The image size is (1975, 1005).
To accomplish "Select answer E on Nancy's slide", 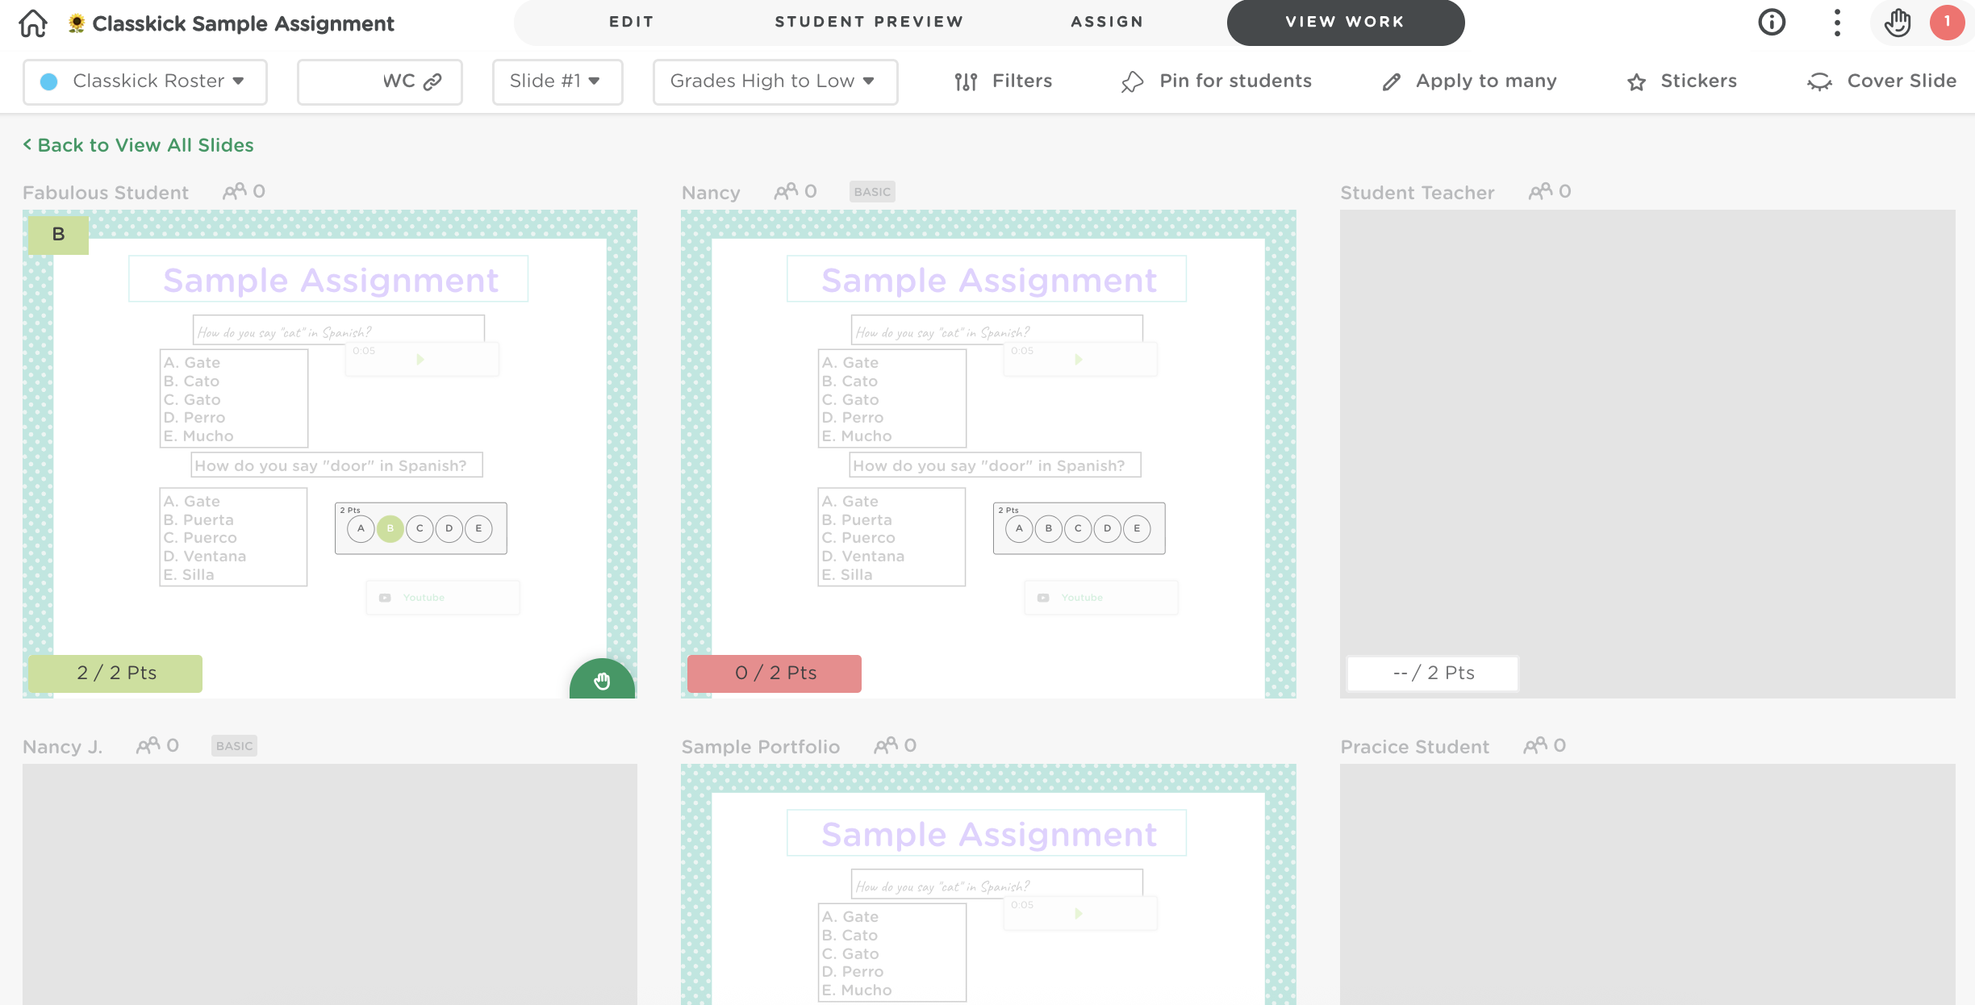I will 1137,528.
